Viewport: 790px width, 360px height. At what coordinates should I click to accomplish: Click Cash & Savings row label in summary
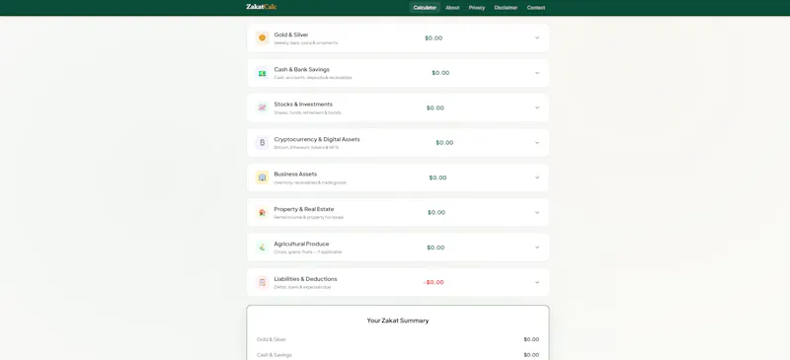click(x=275, y=355)
